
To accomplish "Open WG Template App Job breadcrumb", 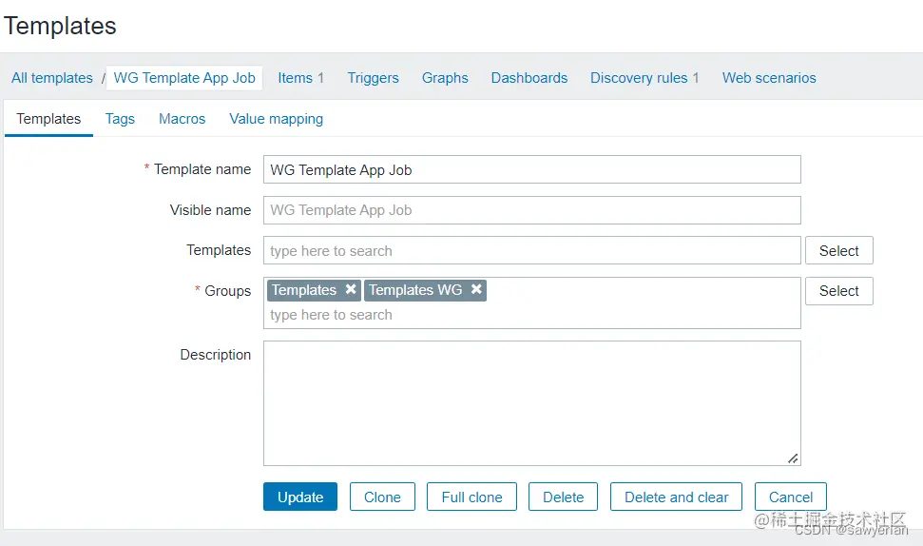I will coord(184,78).
